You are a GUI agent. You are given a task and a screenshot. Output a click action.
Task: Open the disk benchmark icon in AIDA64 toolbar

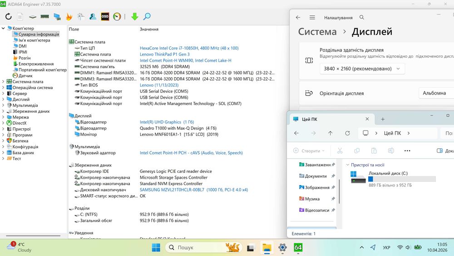click(32, 17)
